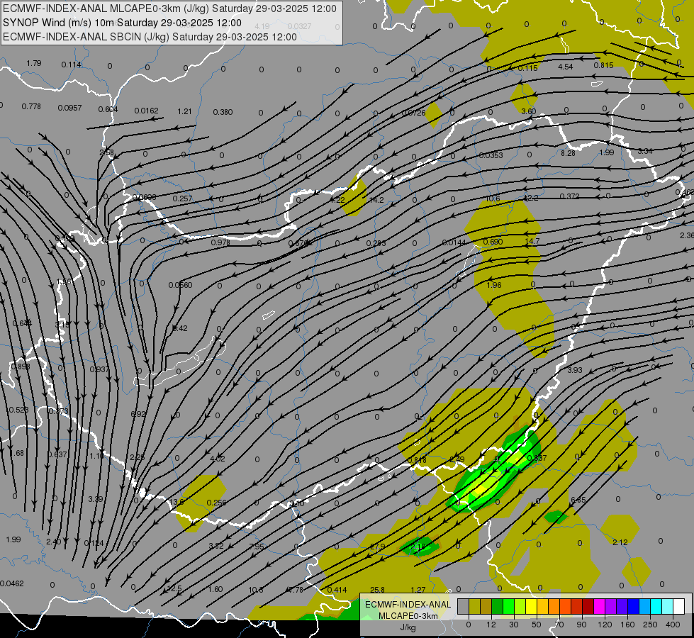The width and height of the screenshot is (694, 638).
Task: Click the 160 tick label on the legend
Action: click(627, 625)
